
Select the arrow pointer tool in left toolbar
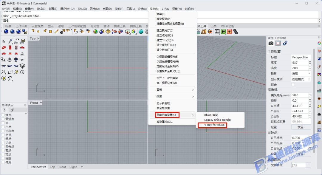tap(4, 41)
